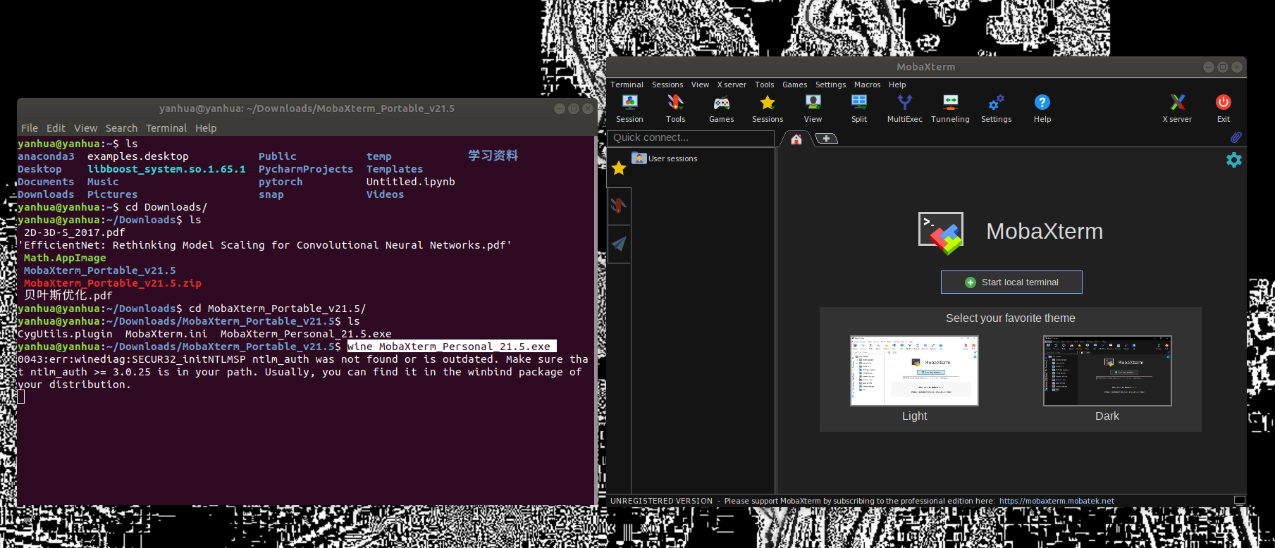Open the Edit menu in the Ubuntu terminal
Viewport: 1275px width, 548px height.
[x=56, y=128]
